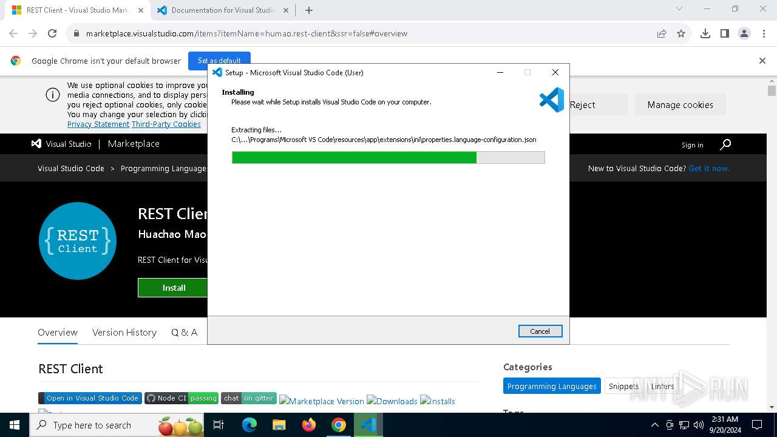Click the Open in Visual Studio Code badge

(90, 398)
